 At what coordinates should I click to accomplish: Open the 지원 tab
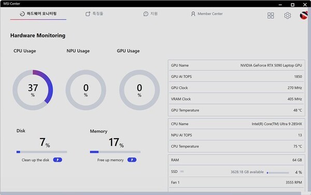tap(150, 13)
